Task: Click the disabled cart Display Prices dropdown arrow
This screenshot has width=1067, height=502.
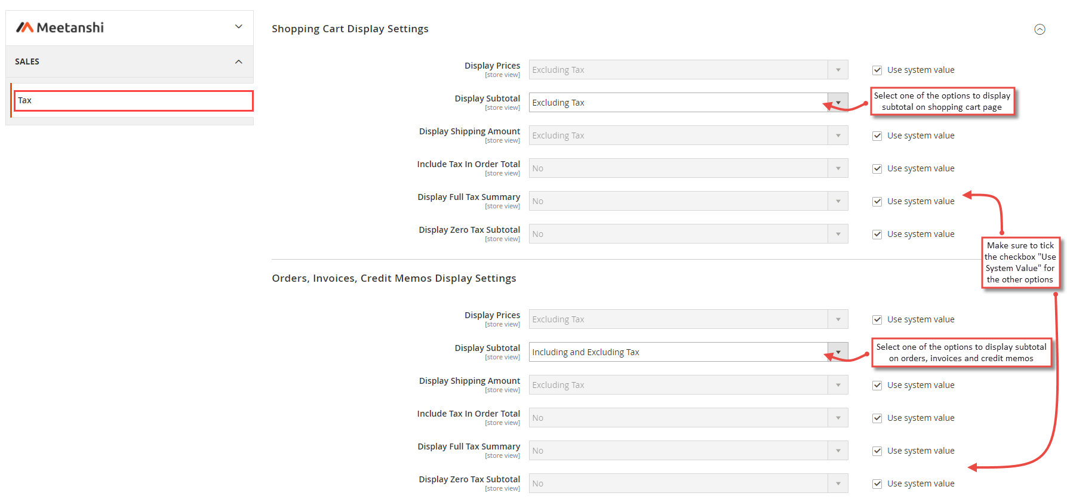Action: coord(838,70)
